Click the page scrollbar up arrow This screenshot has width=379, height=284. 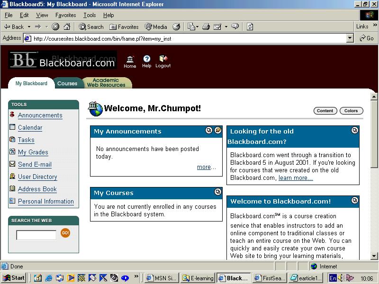pos(374,97)
